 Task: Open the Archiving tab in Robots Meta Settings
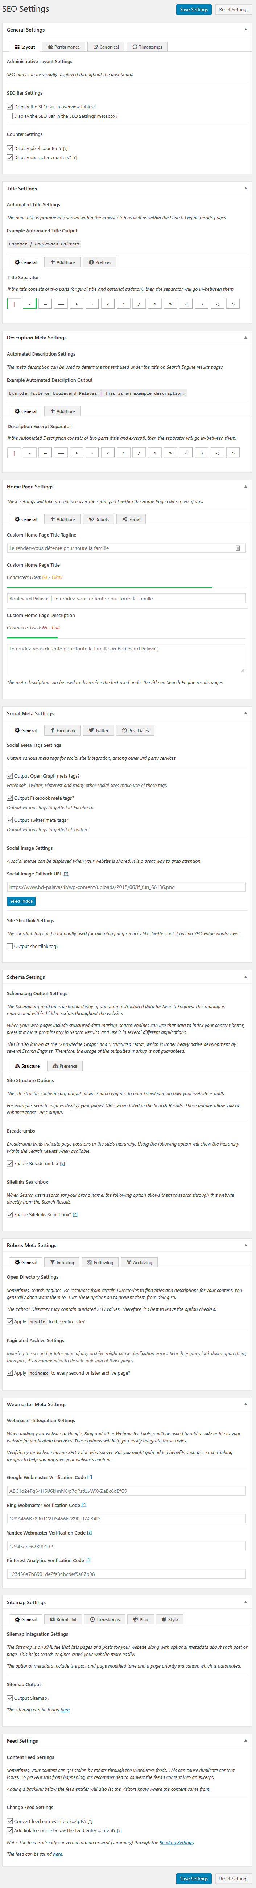click(139, 1262)
